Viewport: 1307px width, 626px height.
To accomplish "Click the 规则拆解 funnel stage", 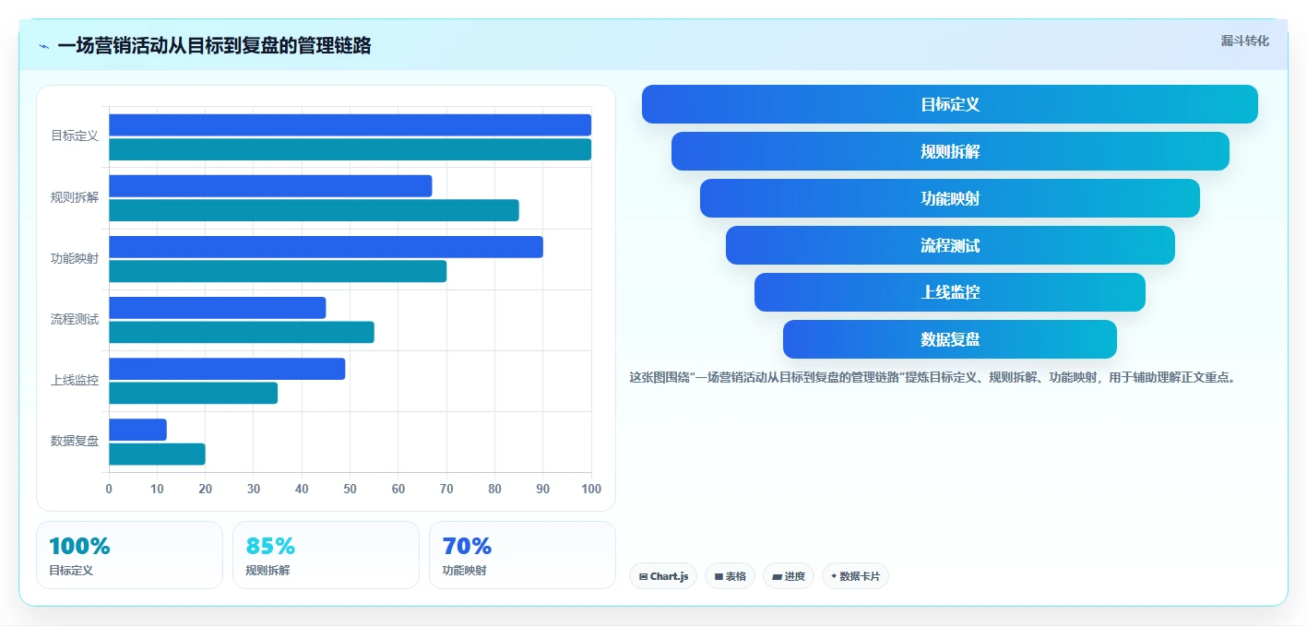I will tap(950, 151).
